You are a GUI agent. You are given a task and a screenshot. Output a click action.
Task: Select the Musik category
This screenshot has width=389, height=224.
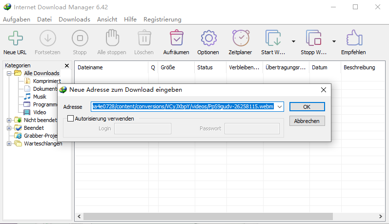click(40, 97)
